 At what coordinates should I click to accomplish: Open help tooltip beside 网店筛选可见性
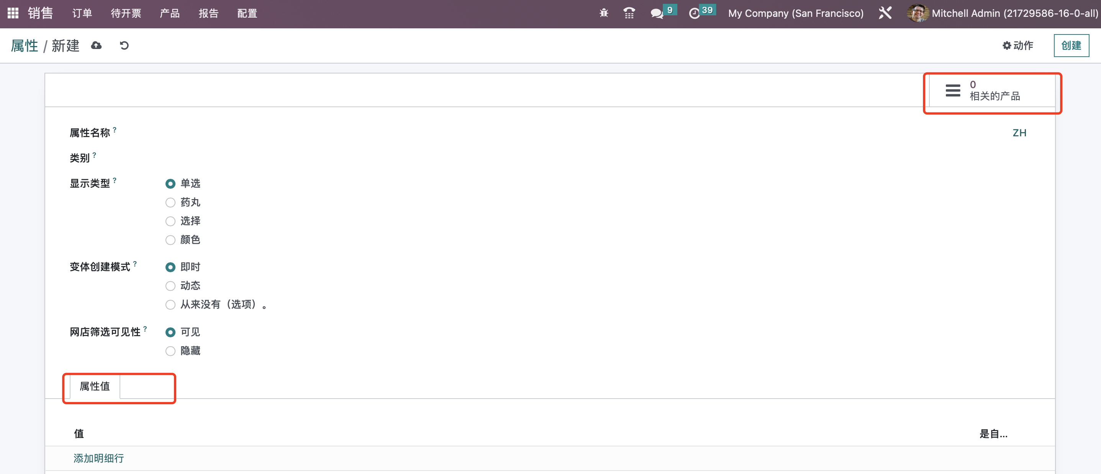point(145,329)
